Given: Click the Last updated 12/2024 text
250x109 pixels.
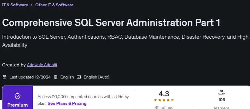Looking at the screenshot, I should [x=30, y=77].
